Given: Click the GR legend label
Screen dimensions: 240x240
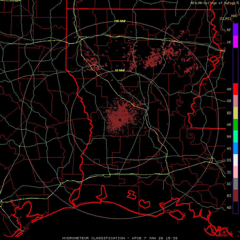Looking at the screenshot, I should (229, 101).
